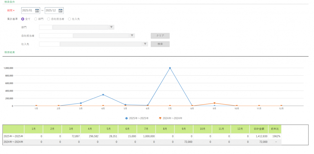
Task: Open calendar picker for end period 2025/12
Action: point(60,11)
